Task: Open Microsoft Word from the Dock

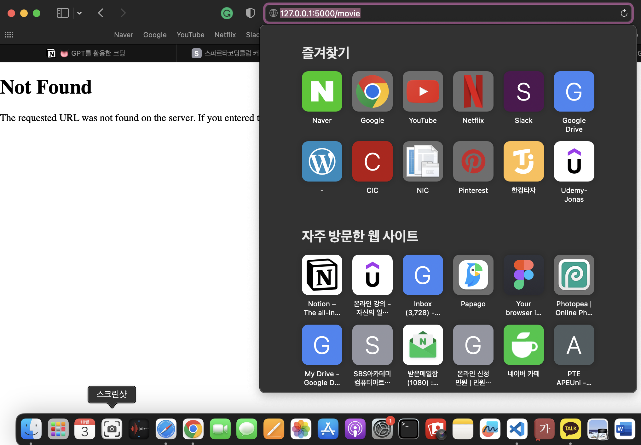Action: point(625,429)
